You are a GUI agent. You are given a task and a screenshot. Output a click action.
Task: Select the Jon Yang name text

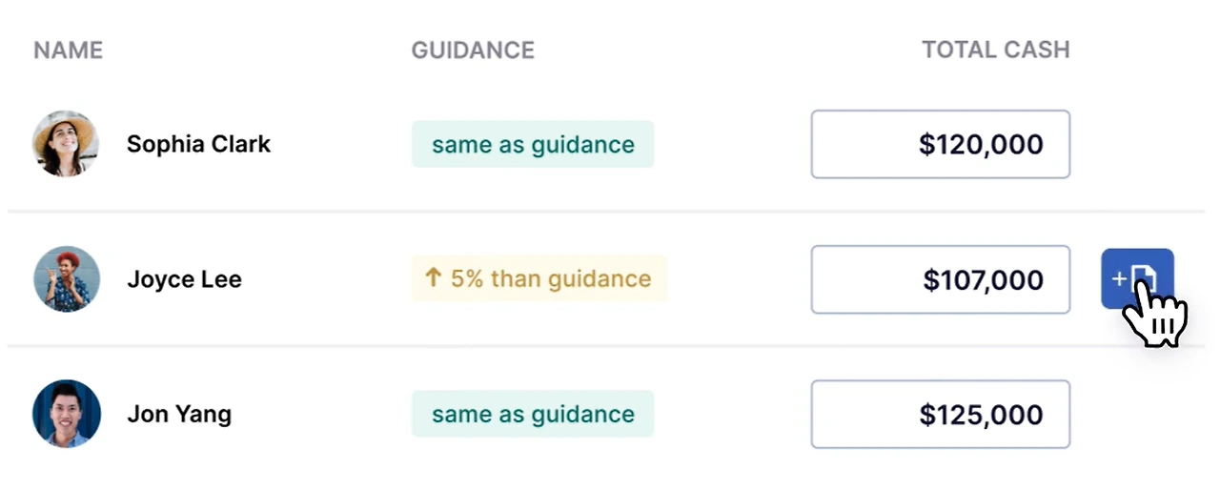[179, 415]
